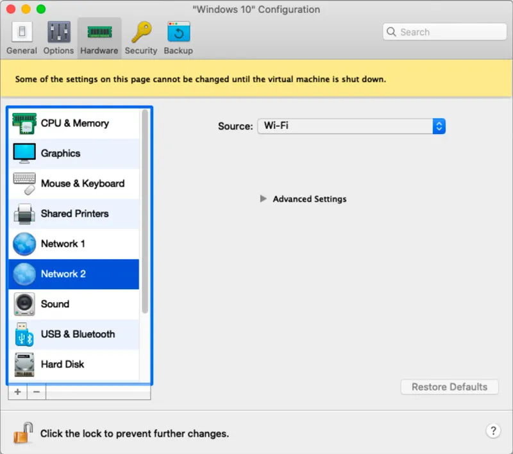Select the Hardware memory-chip icon

(x=99, y=32)
